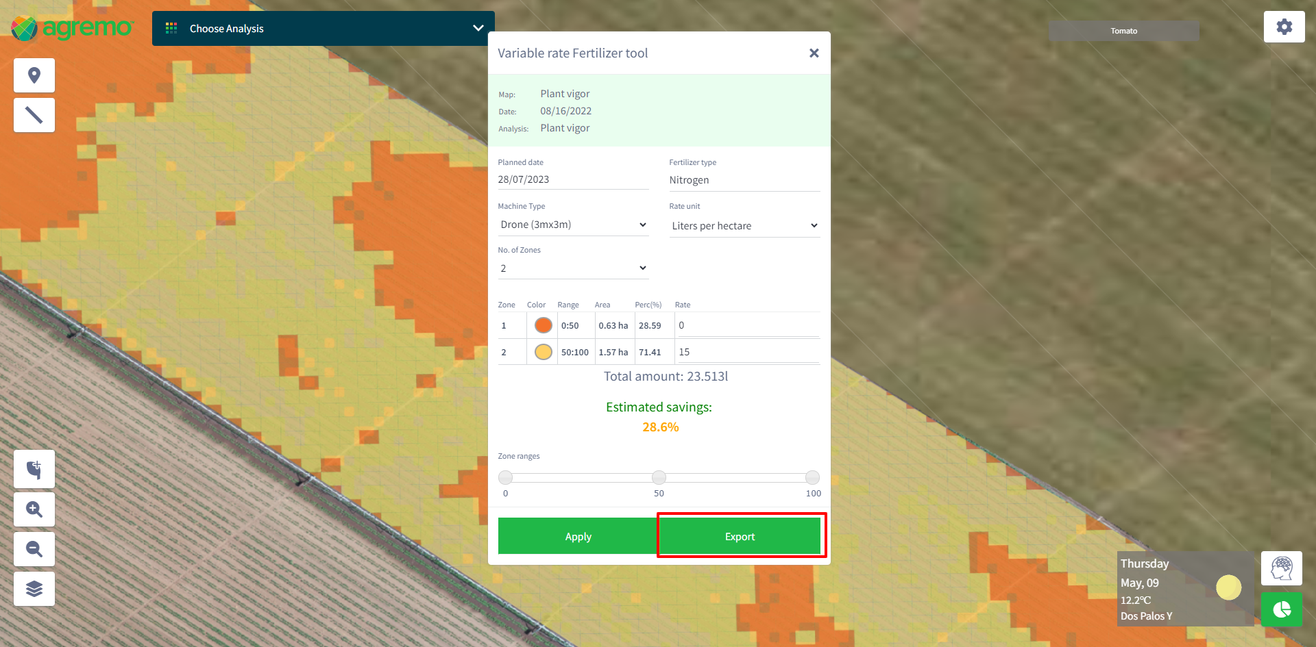Screen dimensions: 1316x647
Task: Open settings gear in top corner
Action: (x=1284, y=27)
